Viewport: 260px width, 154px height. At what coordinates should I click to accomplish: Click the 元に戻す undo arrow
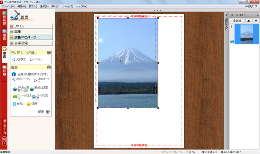click(14, 59)
